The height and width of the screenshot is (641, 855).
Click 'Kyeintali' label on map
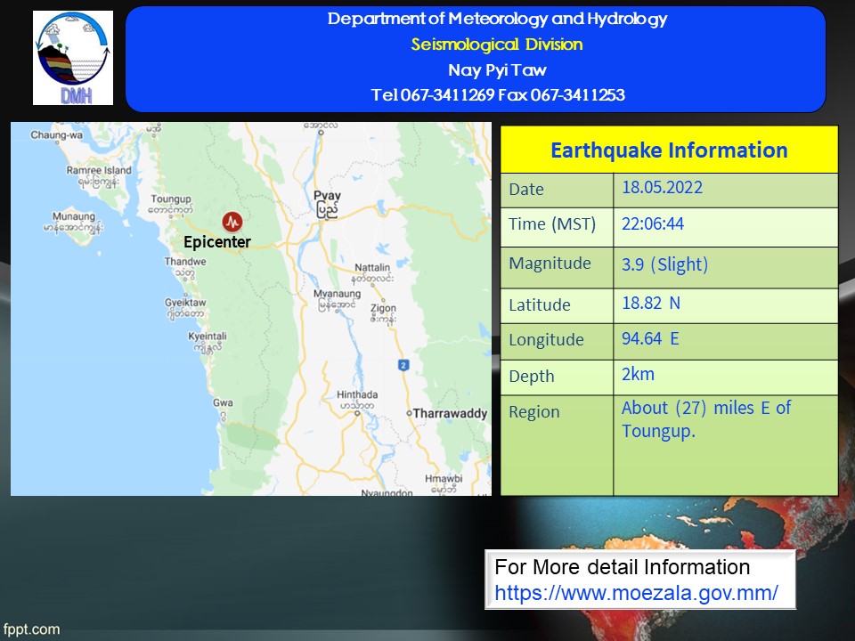(x=208, y=337)
